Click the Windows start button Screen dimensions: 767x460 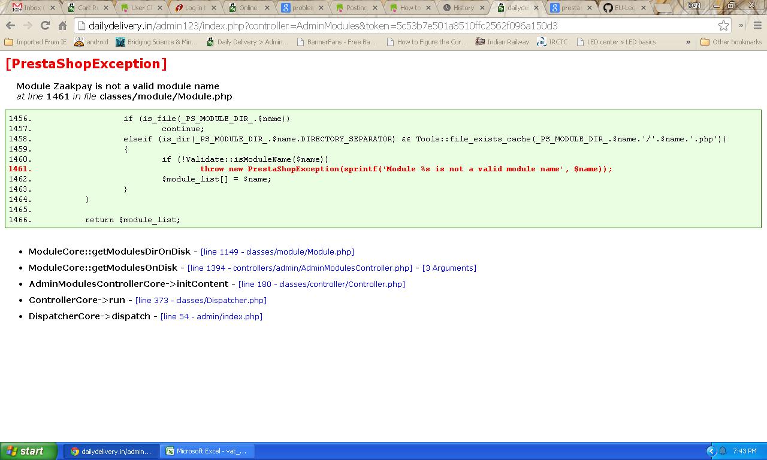28,451
